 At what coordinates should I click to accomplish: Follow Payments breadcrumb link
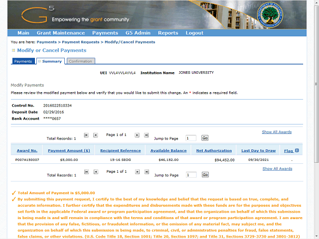point(46,42)
